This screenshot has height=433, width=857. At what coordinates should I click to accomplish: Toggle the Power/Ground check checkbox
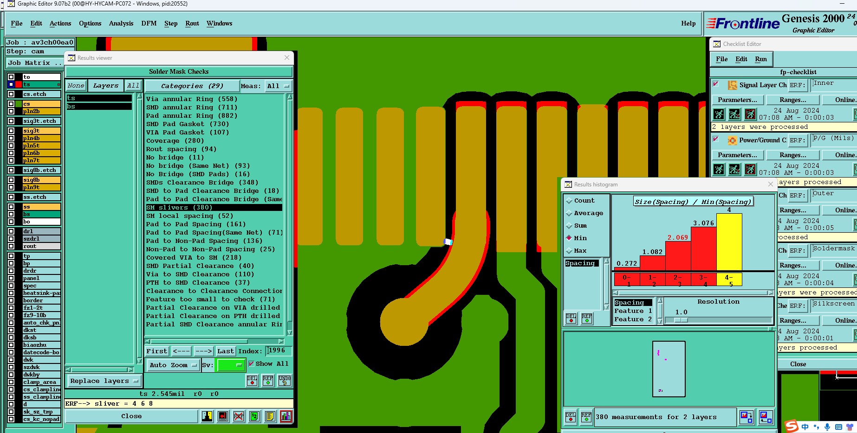[x=716, y=139]
